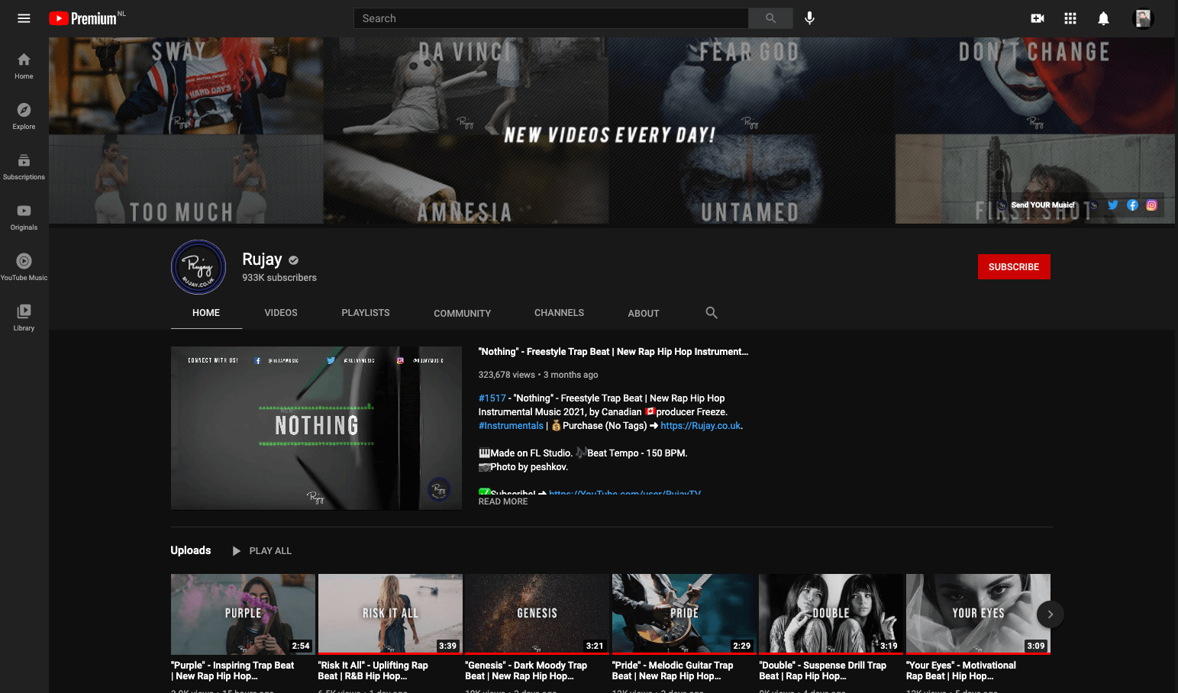
Task: Open "Genesis" - Dark Moody Trap title
Action: 526,671
